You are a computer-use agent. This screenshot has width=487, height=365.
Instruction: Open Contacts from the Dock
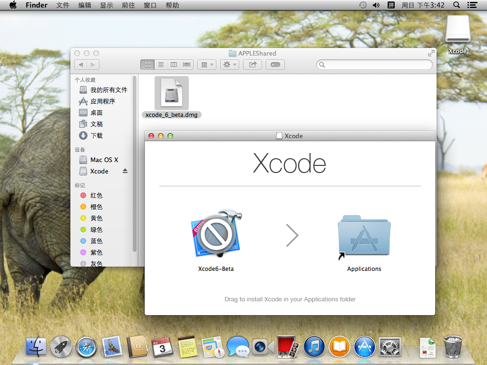(137, 346)
